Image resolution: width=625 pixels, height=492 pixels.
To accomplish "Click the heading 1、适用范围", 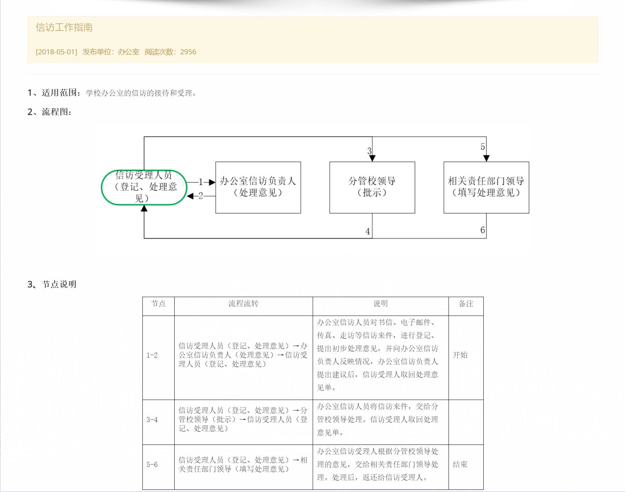I will [x=54, y=93].
